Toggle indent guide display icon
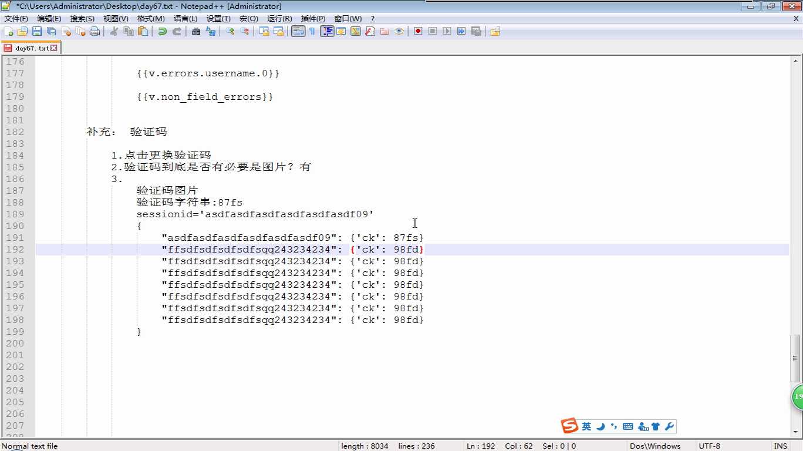This screenshot has width=803, height=451. tap(327, 32)
